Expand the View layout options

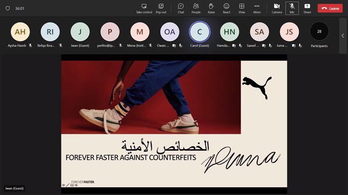tap(242, 8)
